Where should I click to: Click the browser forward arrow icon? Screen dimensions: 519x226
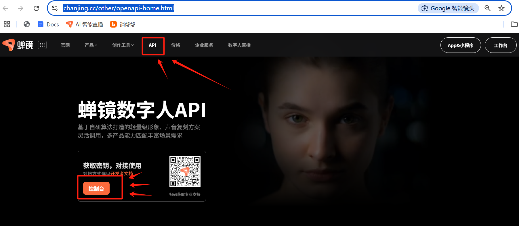(x=21, y=8)
